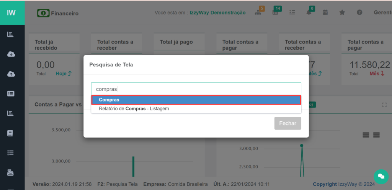392x190 pixels.
Task: Click the notification bell icon
Action: [x=309, y=13]
